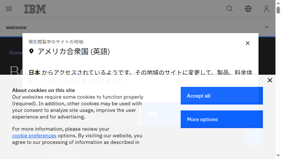
Task: Open the search magnifier icon
Action: [229, 9]
